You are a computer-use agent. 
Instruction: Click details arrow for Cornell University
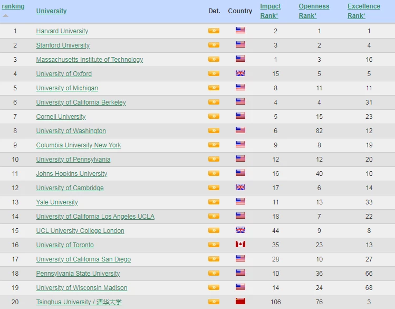click(214, 116)
